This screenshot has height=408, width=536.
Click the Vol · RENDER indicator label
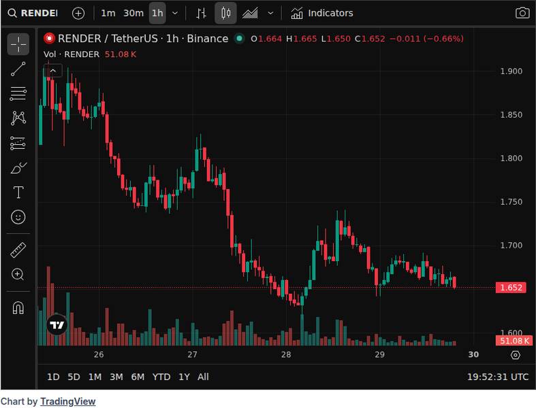pyautogui.click(x=71, y=54)
